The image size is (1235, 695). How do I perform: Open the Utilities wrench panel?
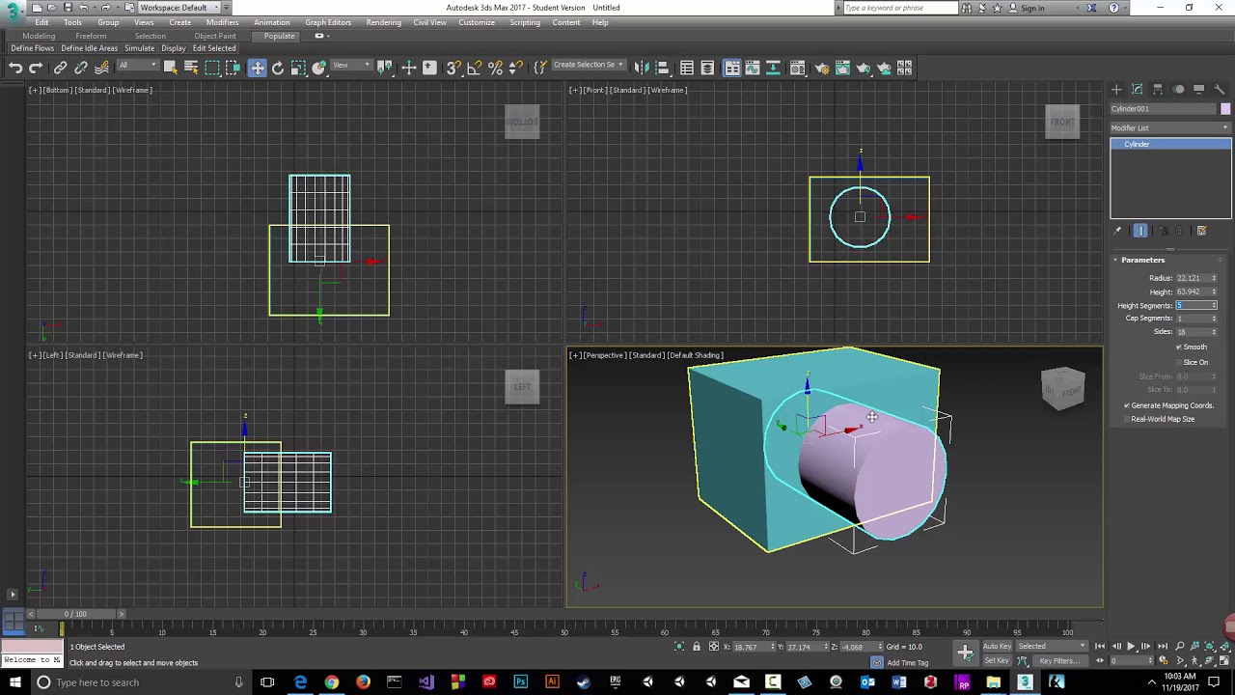click(x=1219, y=89)
